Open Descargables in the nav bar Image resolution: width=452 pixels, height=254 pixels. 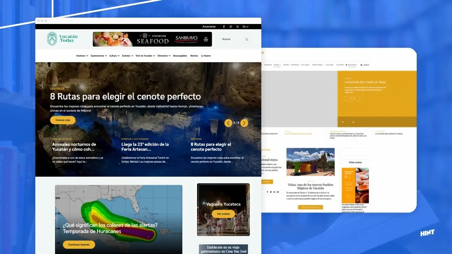180,56
